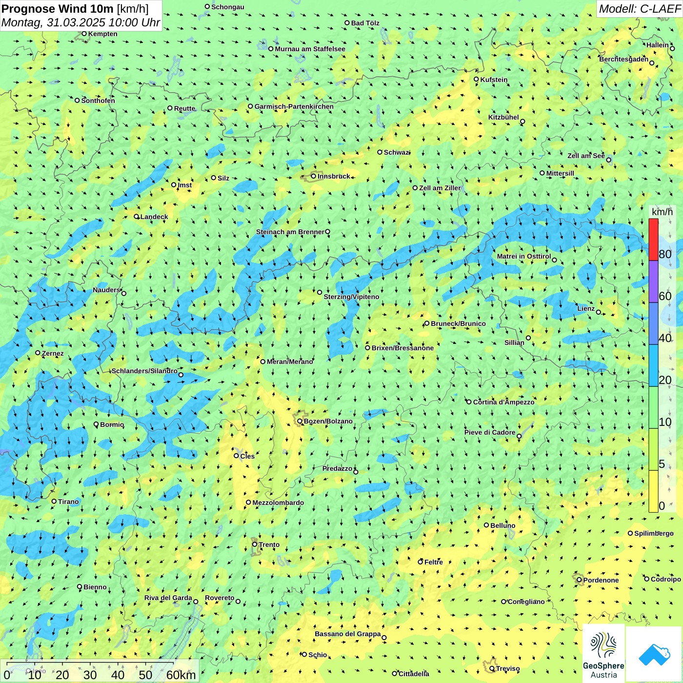Click the 'Steinach am Brenner' label
The height and width of the screenshot is (683, 683).
[x=290, y=232]
